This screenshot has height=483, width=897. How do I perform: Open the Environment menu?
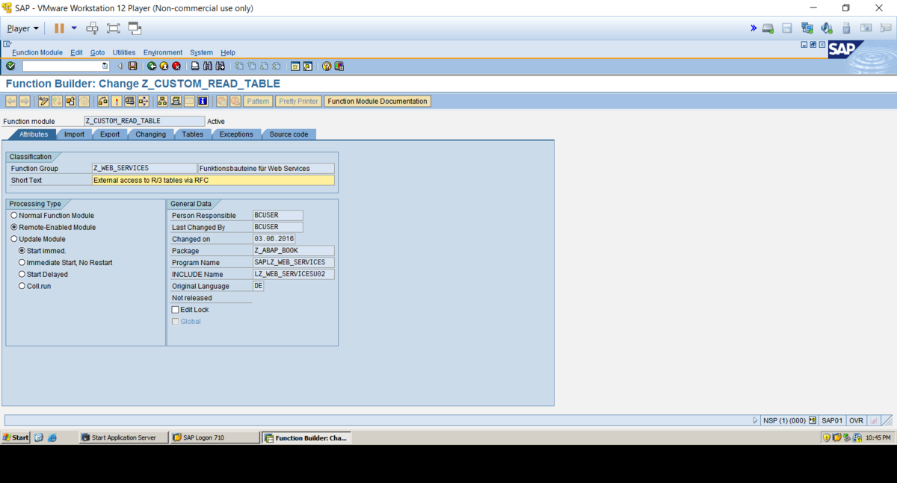(x=163, y=53)
